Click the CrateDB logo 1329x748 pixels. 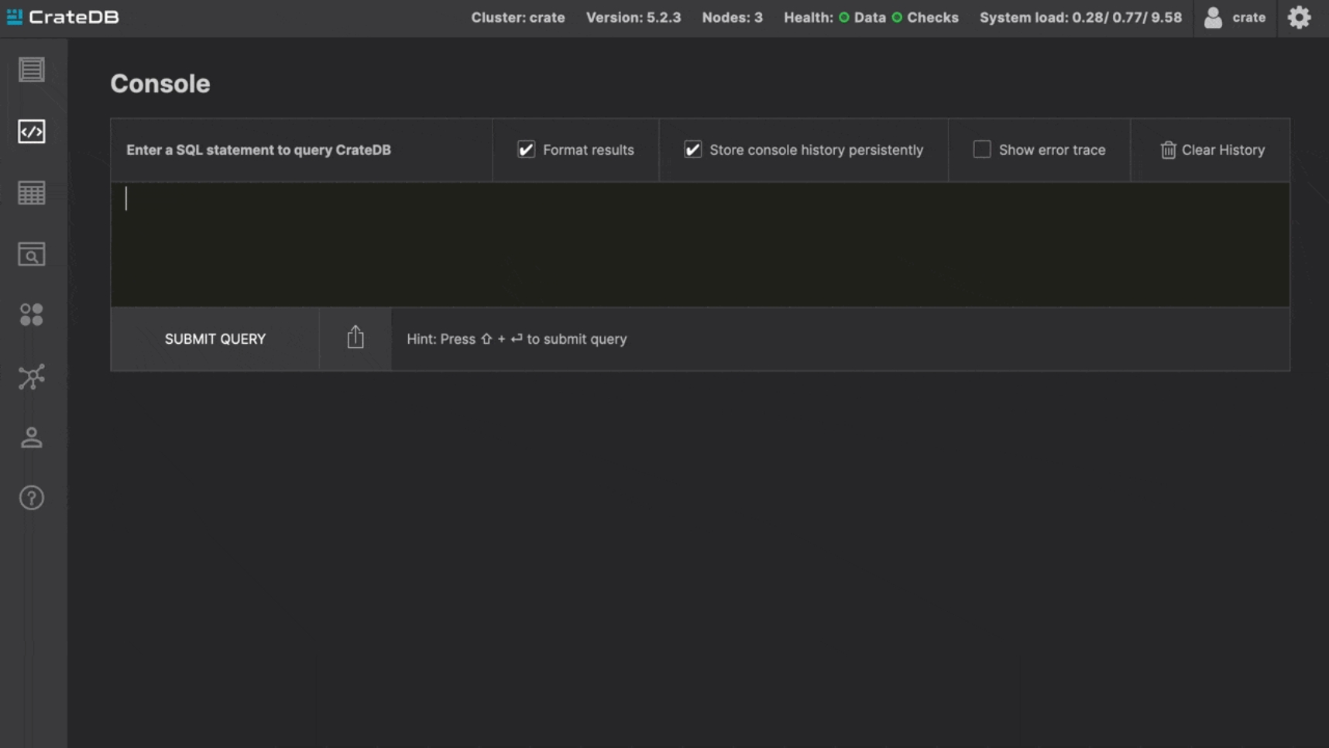click(63, 17)
